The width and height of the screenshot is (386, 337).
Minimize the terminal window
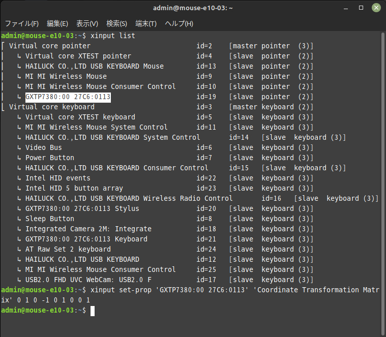tap(346, 8)
